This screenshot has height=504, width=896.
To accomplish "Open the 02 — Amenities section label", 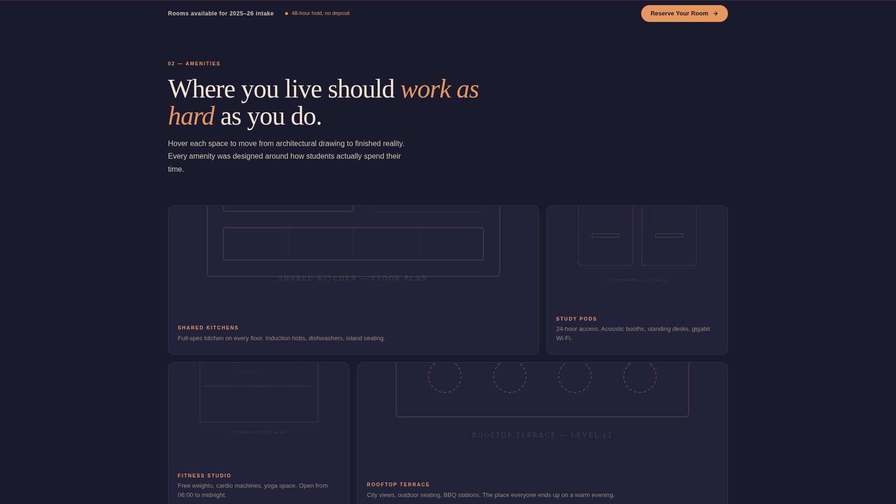I will tap(194, 63).
